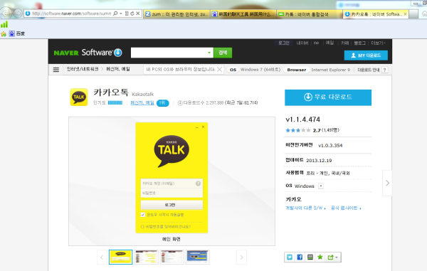Open the search box dropdown arrow

209,53
